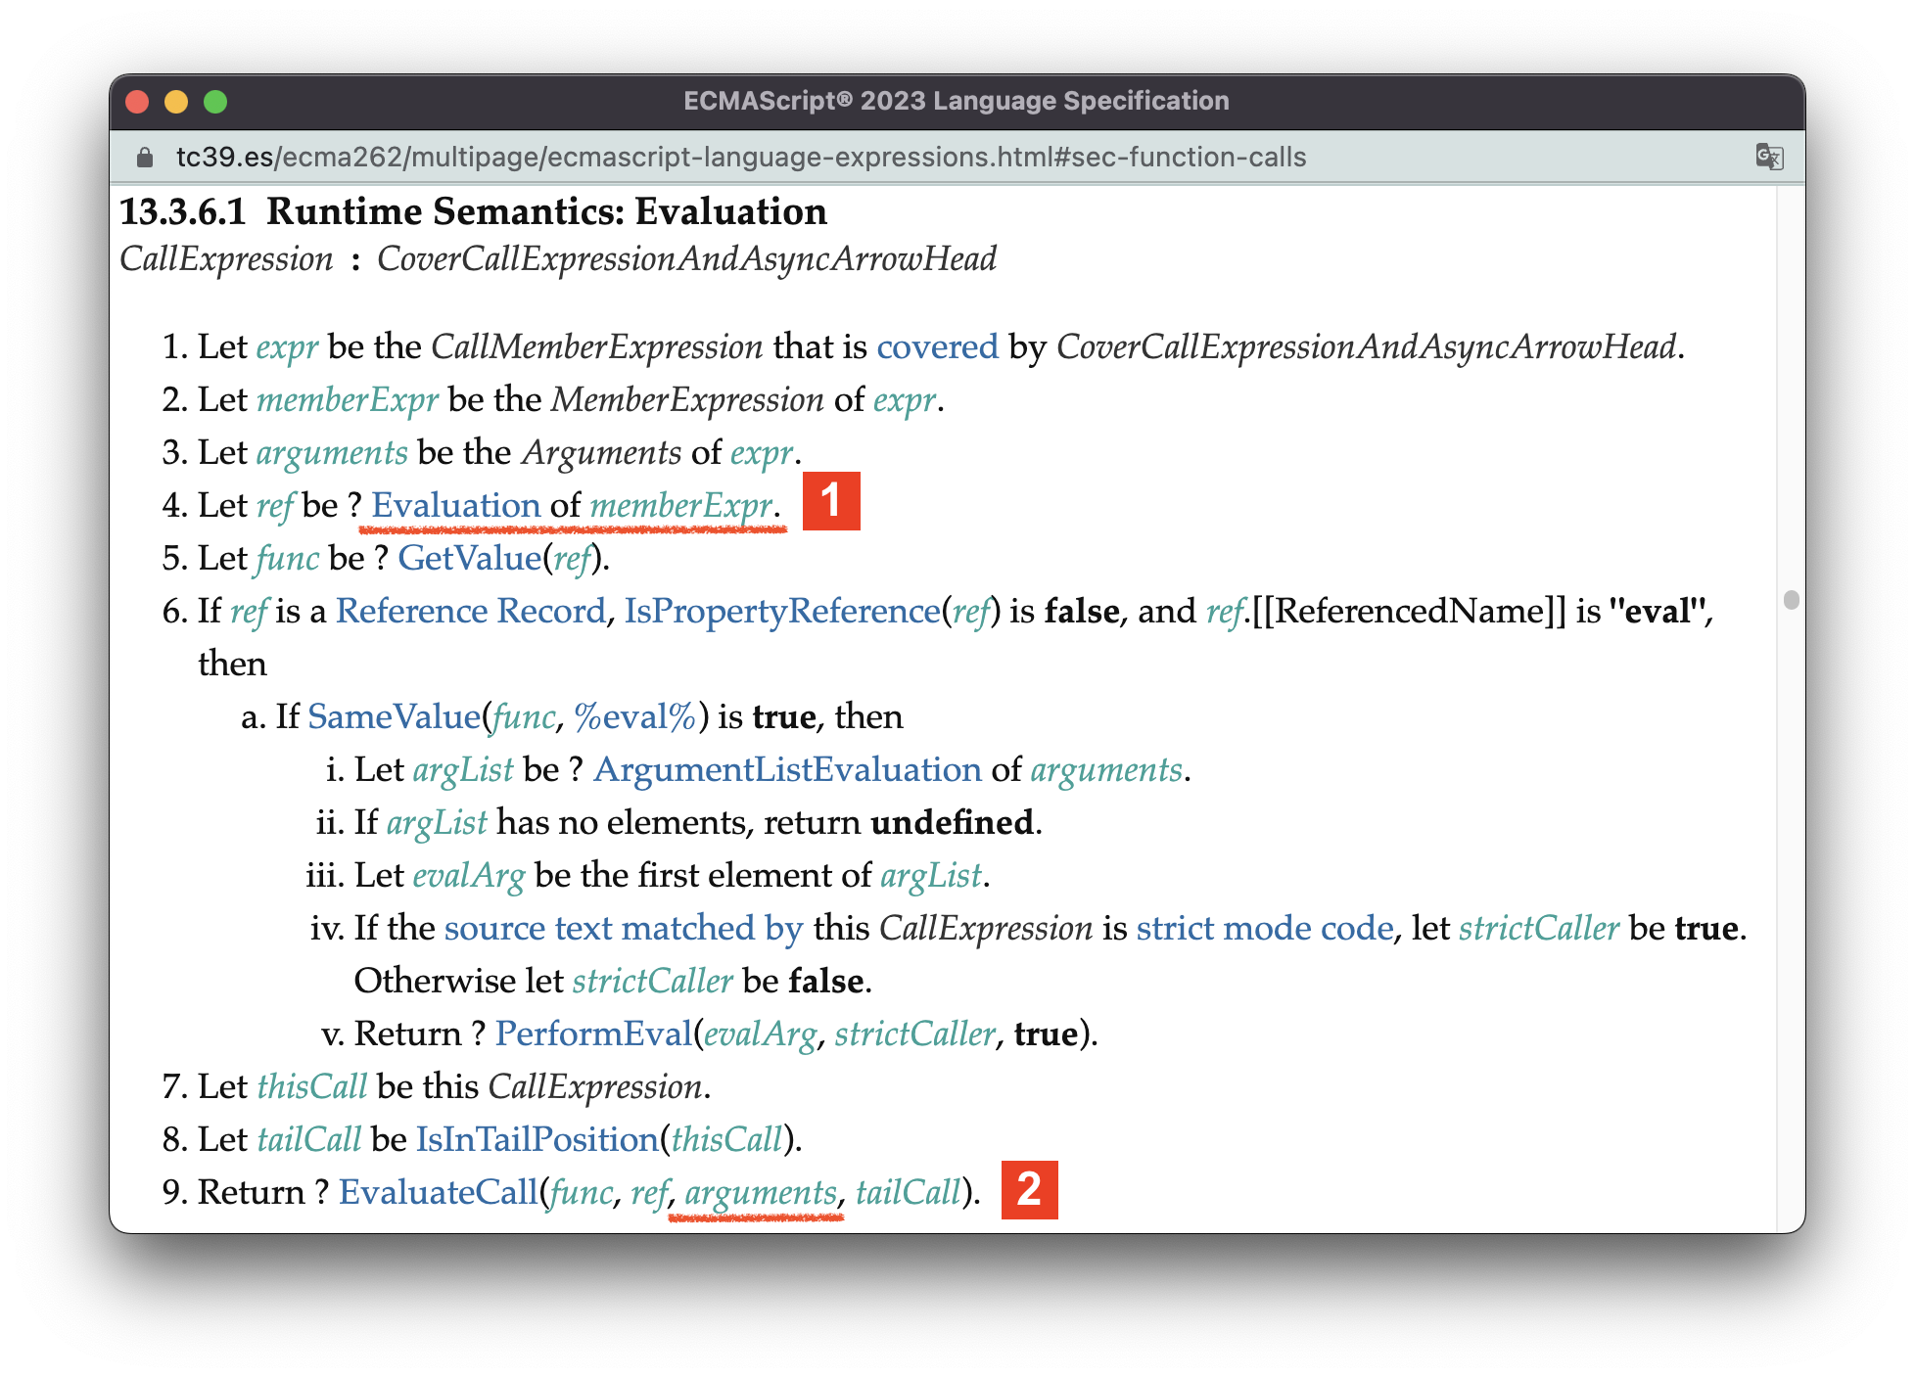
Task: Click the lock icon beside the URL
Action: pos(145,158)
